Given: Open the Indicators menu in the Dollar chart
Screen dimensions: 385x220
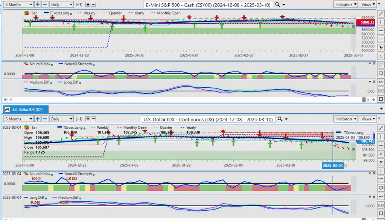Looking at the screenshot, I should (x=345, y=119).
